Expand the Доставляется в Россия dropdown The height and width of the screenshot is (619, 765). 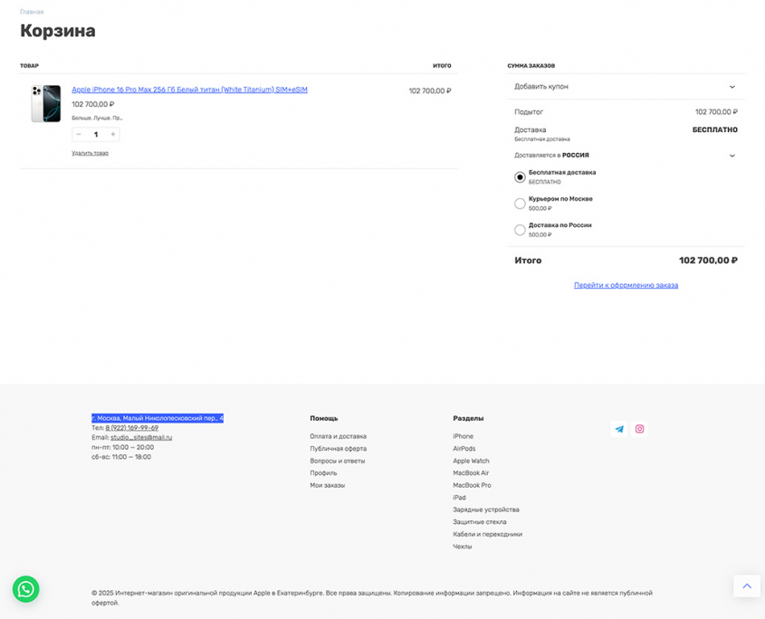point(625,156)
